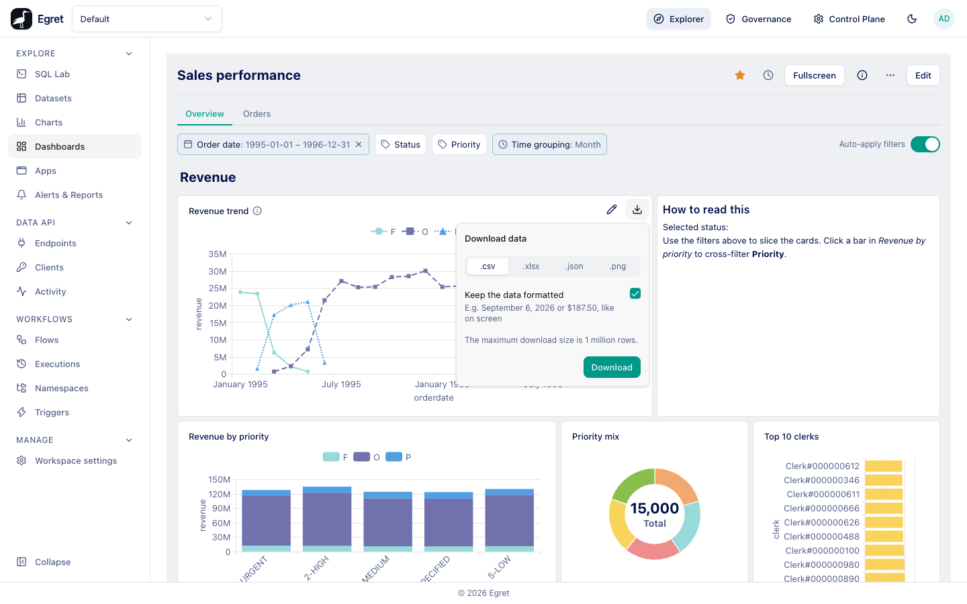Open the Priority filter dropdown
The height and width of the screenshot is (604, 967).
click(x=459, y=144)
